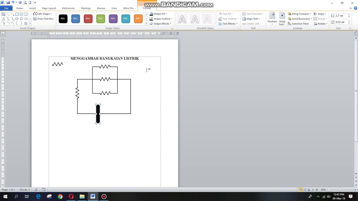Viewport: 358px width, 201px height.
Task: Apply the red Abc shape style swatch
Action: pyautogui.click(x=88, y=19)
